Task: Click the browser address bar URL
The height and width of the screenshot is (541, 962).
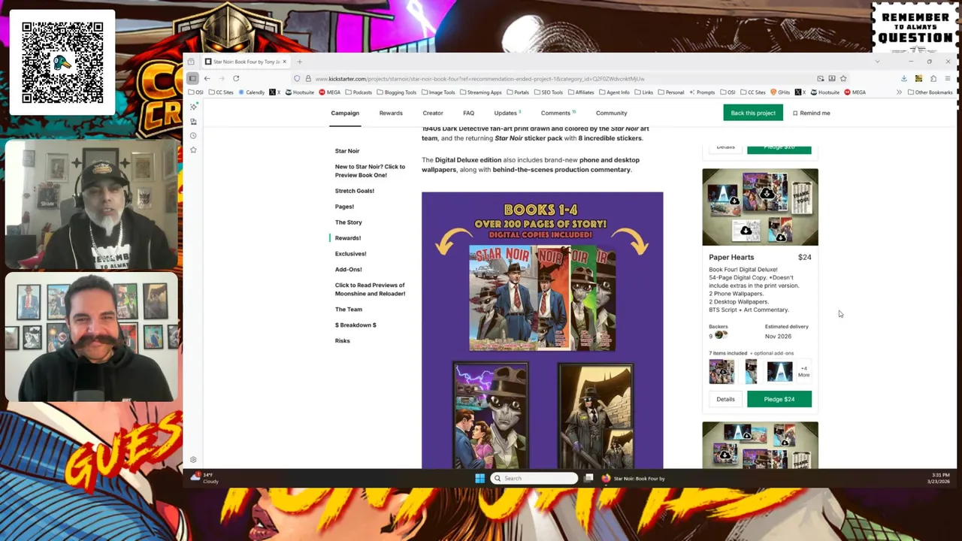Action: (479, 78)
